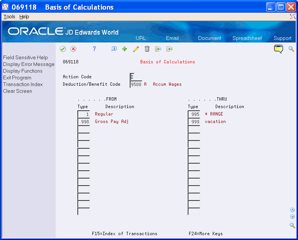Viewport: 298px width, 240px height.
Task: Open the Support link in banner
Action: point(282,38)
